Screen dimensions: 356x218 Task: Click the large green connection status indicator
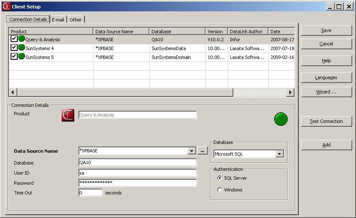281,119
